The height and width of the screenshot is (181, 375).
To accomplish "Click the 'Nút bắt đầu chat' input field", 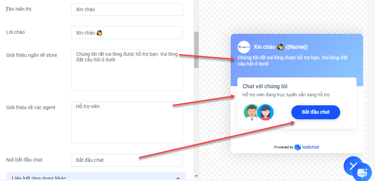I will 127,160.
